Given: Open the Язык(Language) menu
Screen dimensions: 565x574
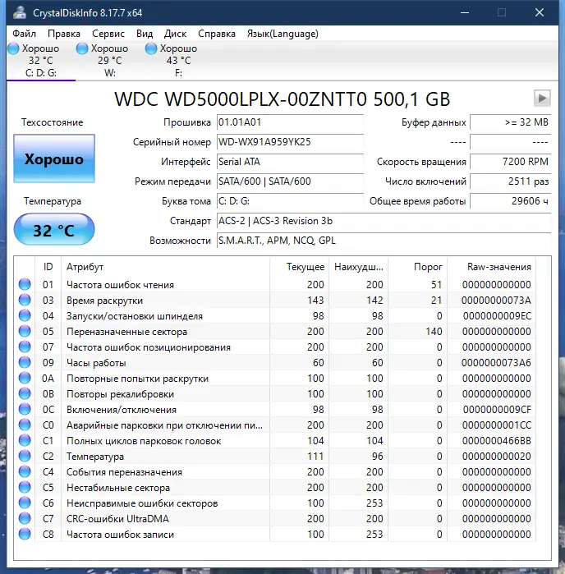Looking at the screenshot, I should pos(282,34).
